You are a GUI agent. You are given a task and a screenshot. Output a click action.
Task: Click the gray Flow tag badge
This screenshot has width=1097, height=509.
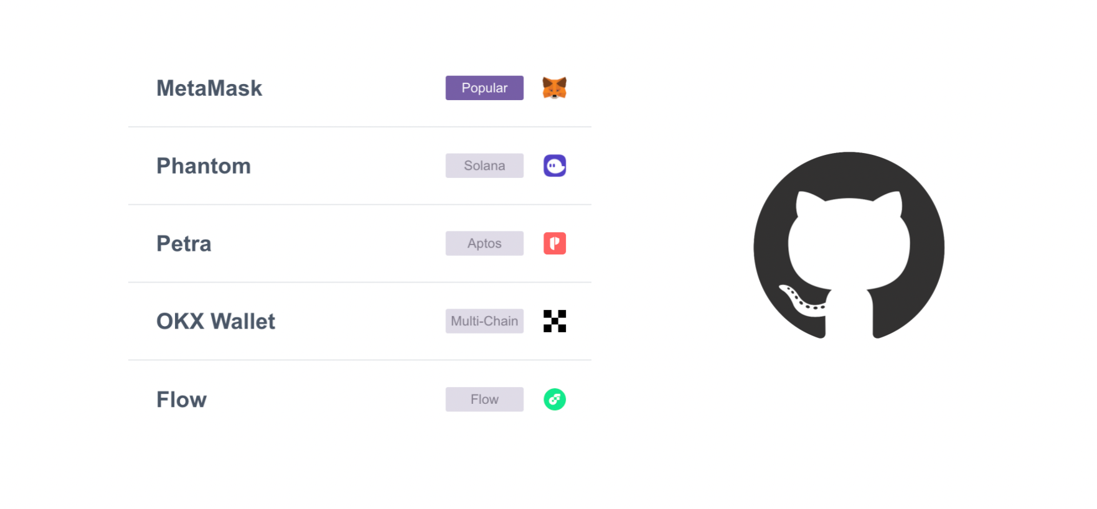pos(484,399)
